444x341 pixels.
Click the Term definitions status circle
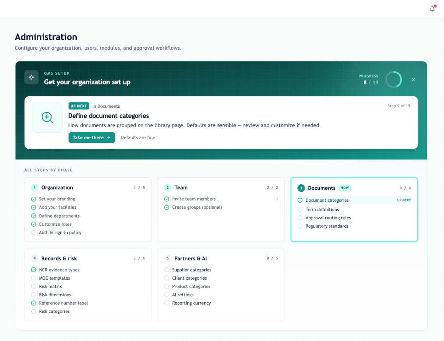pyautogui.click(x=300, y=209)
